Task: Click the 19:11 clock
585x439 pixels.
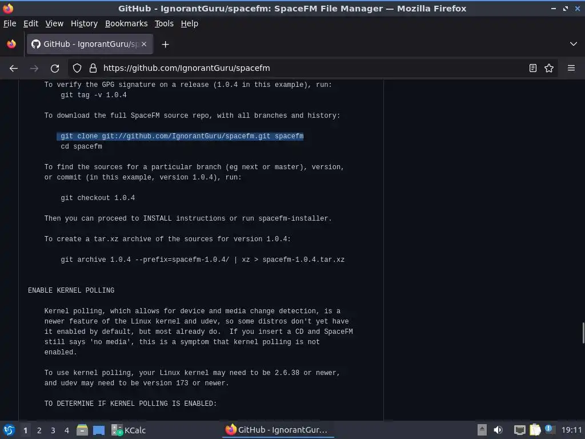Action: click(x=571, y=430)
